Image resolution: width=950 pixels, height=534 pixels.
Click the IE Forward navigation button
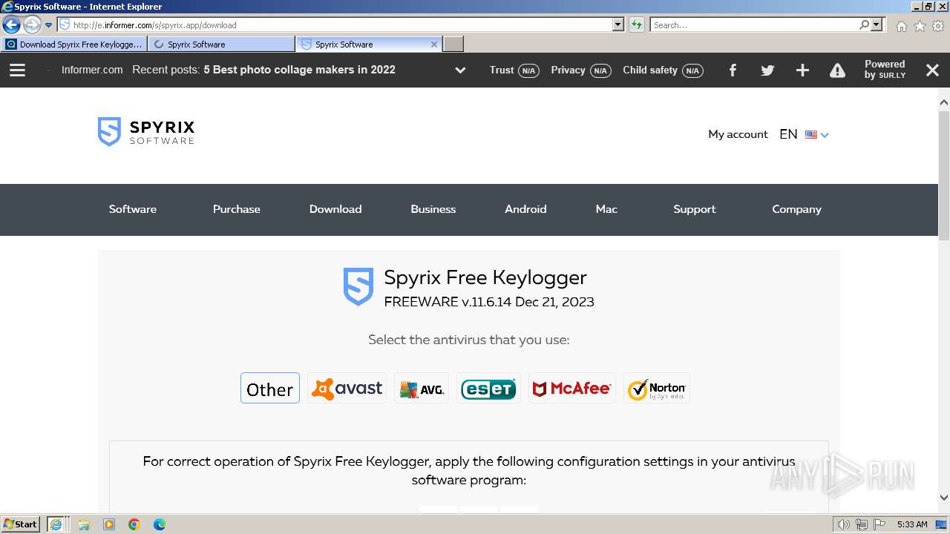tap(32, 25)
